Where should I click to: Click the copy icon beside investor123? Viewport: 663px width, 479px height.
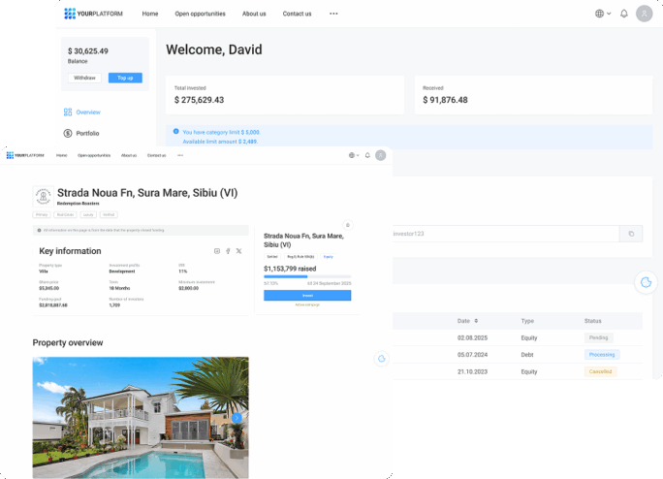pos(630,234)
